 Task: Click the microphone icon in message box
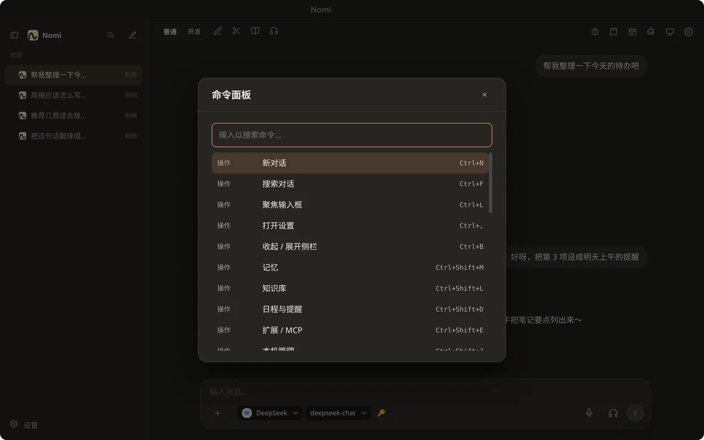pos(589,413)
